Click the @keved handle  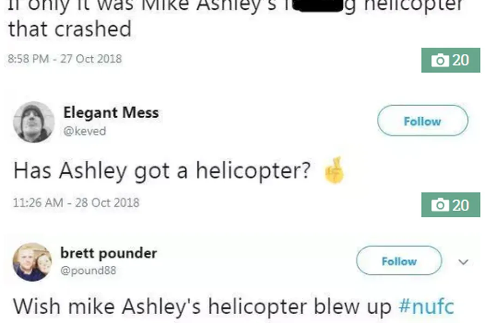85,131
